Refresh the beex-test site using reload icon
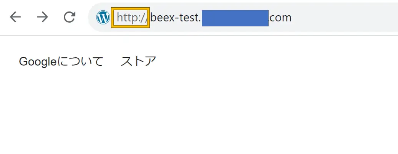This screenshot has height=154, width=398. point(69,17)
